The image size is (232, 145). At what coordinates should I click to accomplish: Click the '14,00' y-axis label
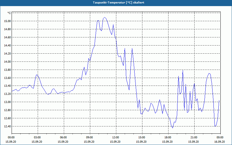pyautogui.click(x=8, y=61)
